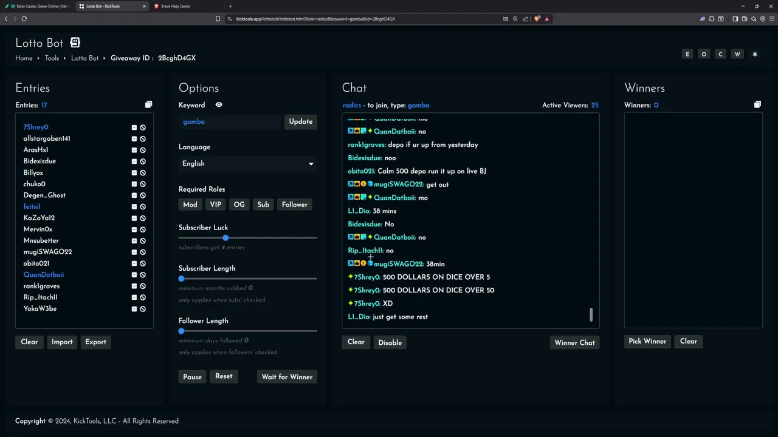
Task: Ban ArasHxl using the block icon
Action: pyautogui.click(x=143, y=151)
